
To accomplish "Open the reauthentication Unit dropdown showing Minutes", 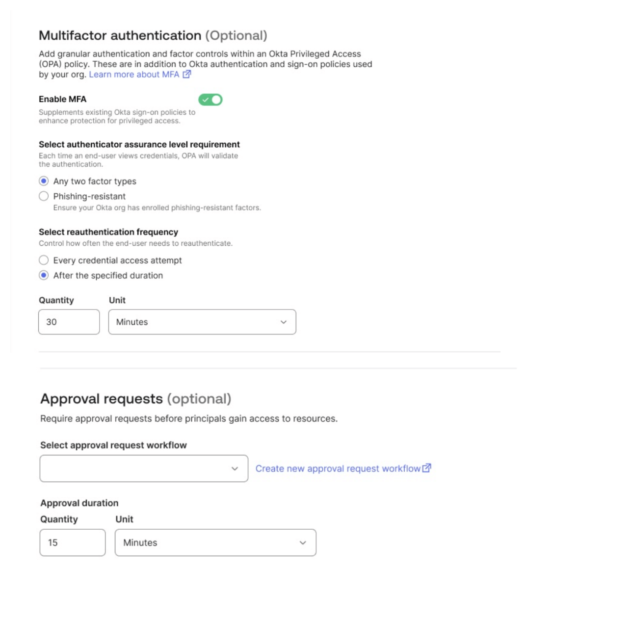I will 202,322.
